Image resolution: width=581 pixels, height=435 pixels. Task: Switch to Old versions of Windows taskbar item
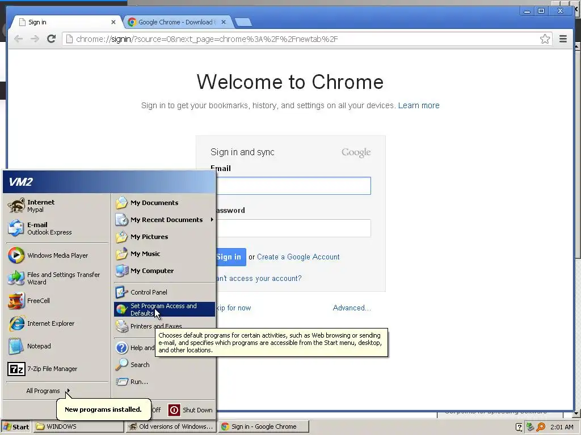[171, 427]
